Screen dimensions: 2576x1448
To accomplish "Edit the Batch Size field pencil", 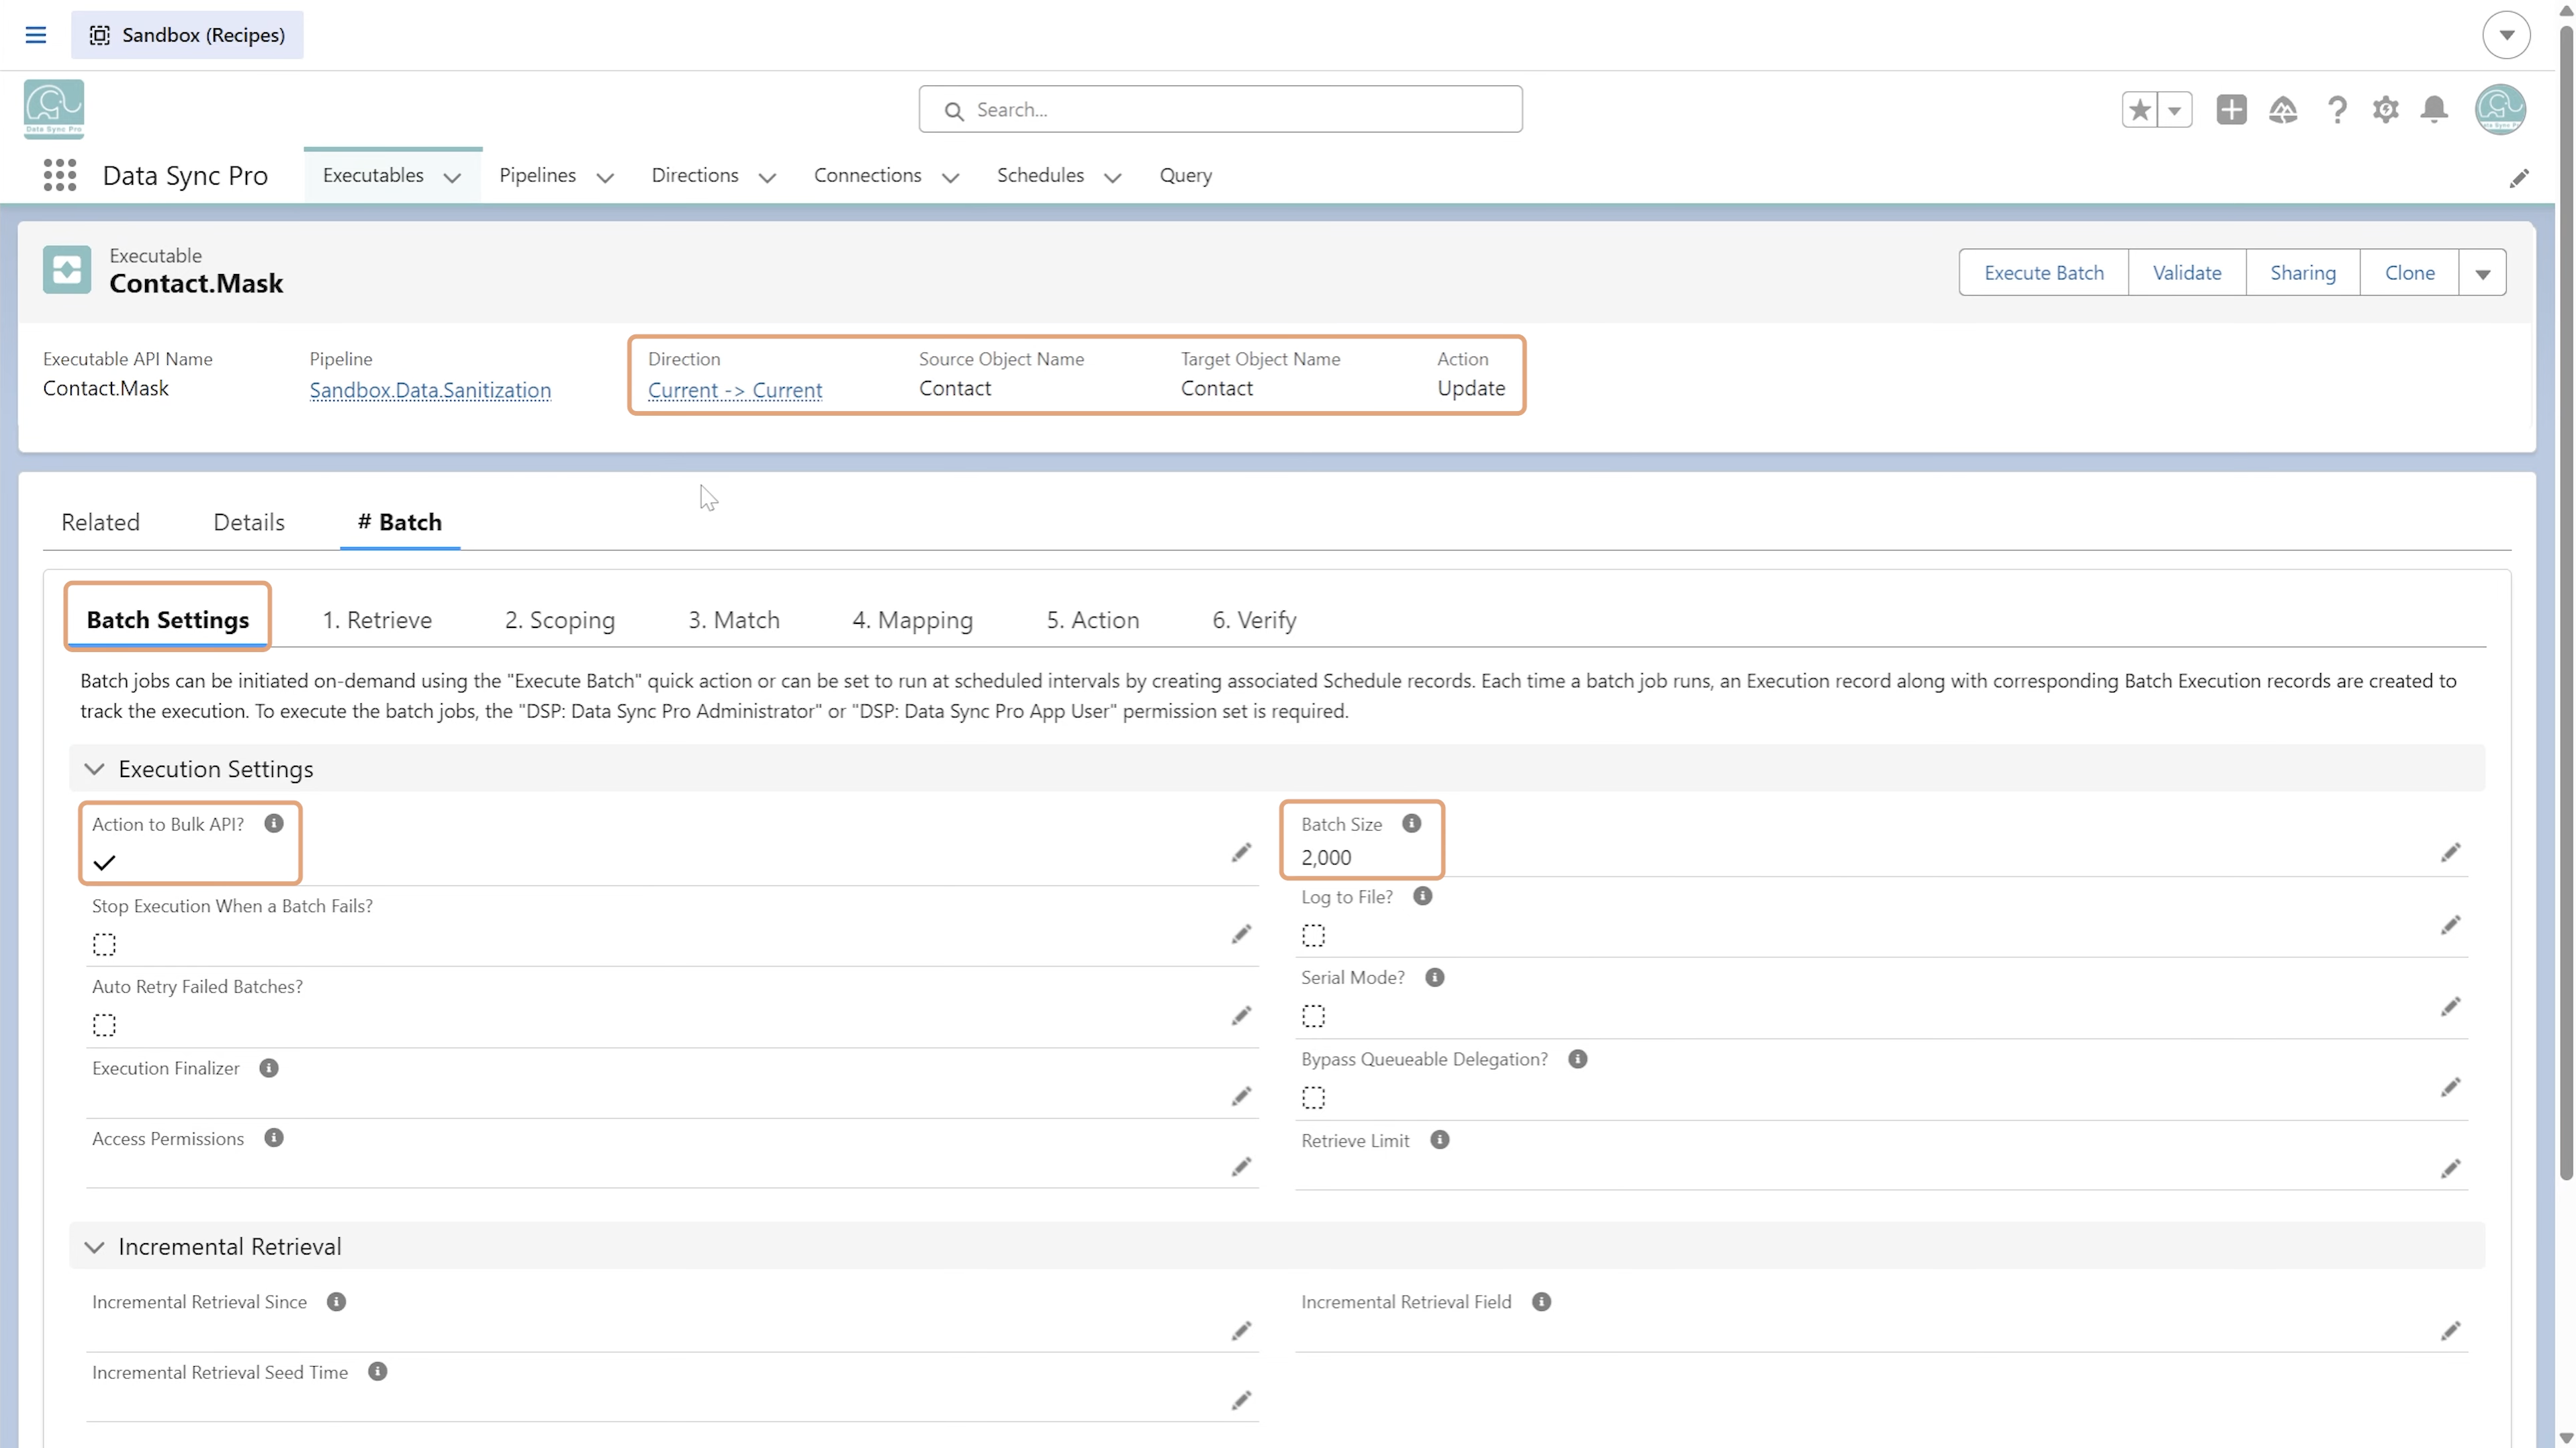I will (x=2450, y=853).
